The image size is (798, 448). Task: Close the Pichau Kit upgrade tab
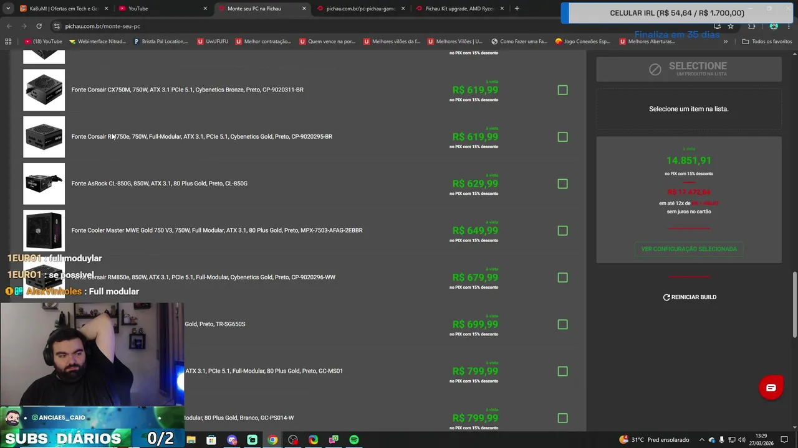pyautogui.click(x=502, y=9)
